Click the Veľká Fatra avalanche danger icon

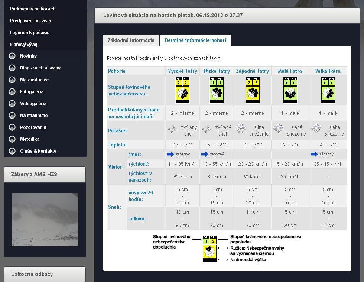point(328,90)
